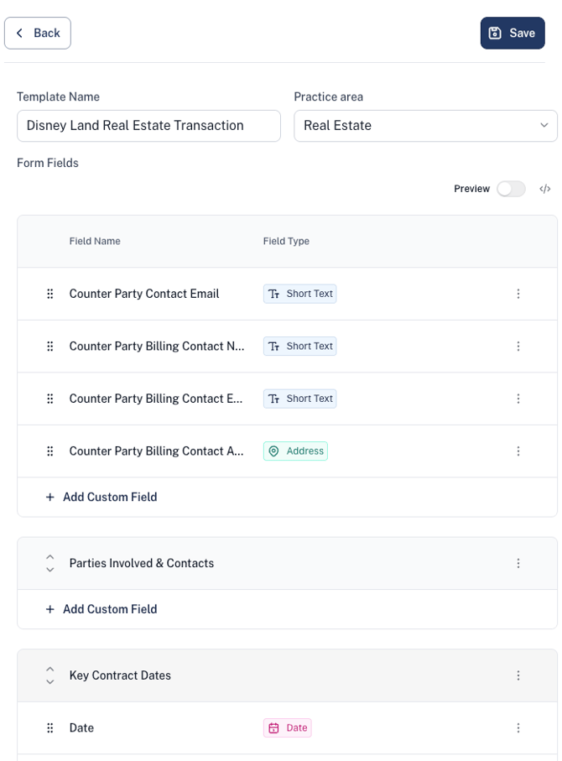Collapse the Key Contract Dates section
The height and width of the screenshot is (761, 562).
click(x=50, y=675)
